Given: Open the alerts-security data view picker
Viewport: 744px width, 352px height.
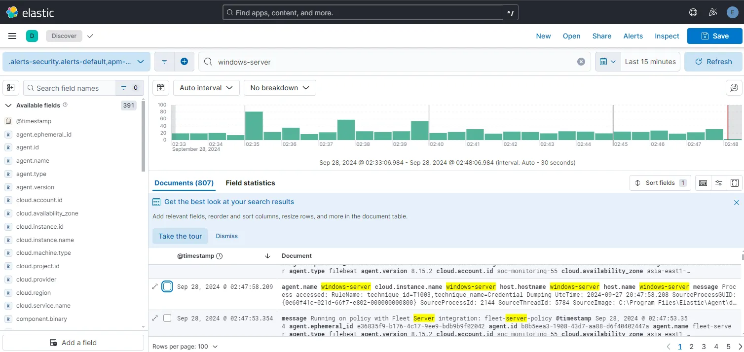Looking at the screenshot, I should tap(76, 61).
